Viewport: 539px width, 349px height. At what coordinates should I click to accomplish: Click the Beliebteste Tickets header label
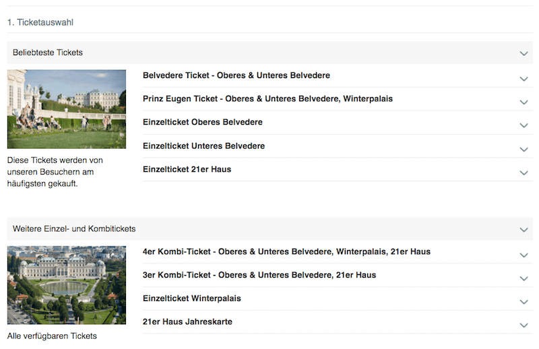click(x=48, y=53)
